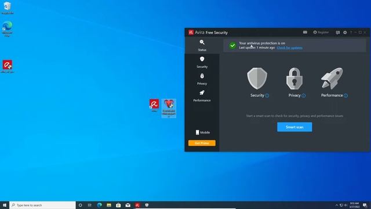Click the green protection status checkmark

point(232,45)
